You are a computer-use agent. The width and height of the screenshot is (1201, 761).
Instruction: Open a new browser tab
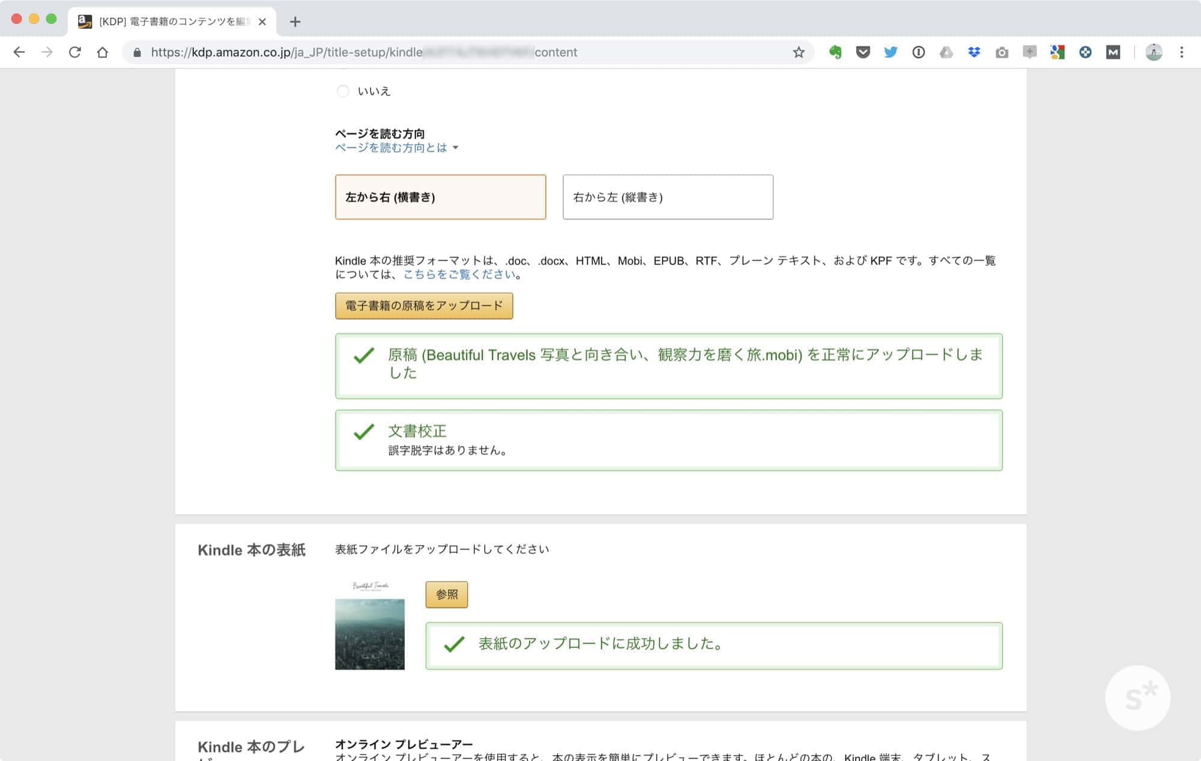point(295,22)
